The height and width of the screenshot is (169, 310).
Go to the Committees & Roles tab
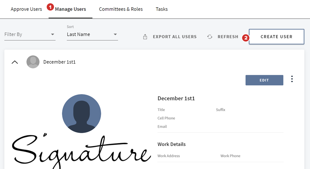tap(121, 9)
